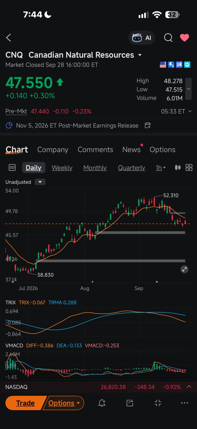The width and height of the screenshot is (197, 429).
Task: Toggle the 5D chart period
Action: tap(12, 168)
